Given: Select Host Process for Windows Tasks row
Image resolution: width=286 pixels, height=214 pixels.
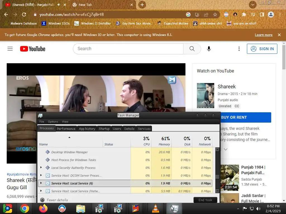Looking at the screenshot, I should coord(125,160).
